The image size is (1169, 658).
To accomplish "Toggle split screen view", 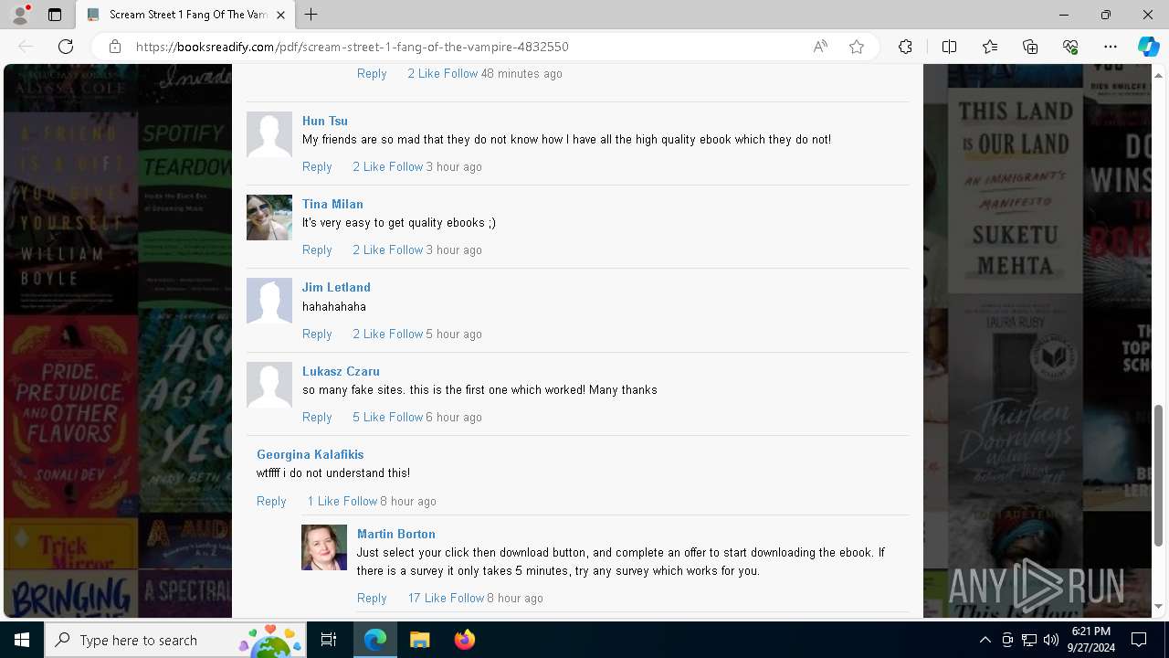I will pyautogui.click(x=949, y=47).
